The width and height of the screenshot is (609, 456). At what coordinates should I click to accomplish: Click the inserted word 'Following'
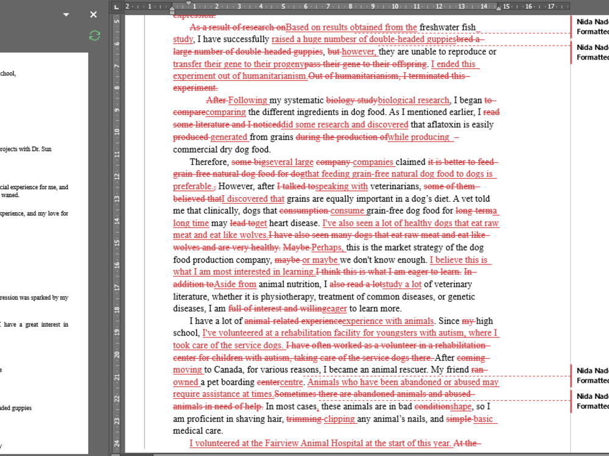point(248,100)
